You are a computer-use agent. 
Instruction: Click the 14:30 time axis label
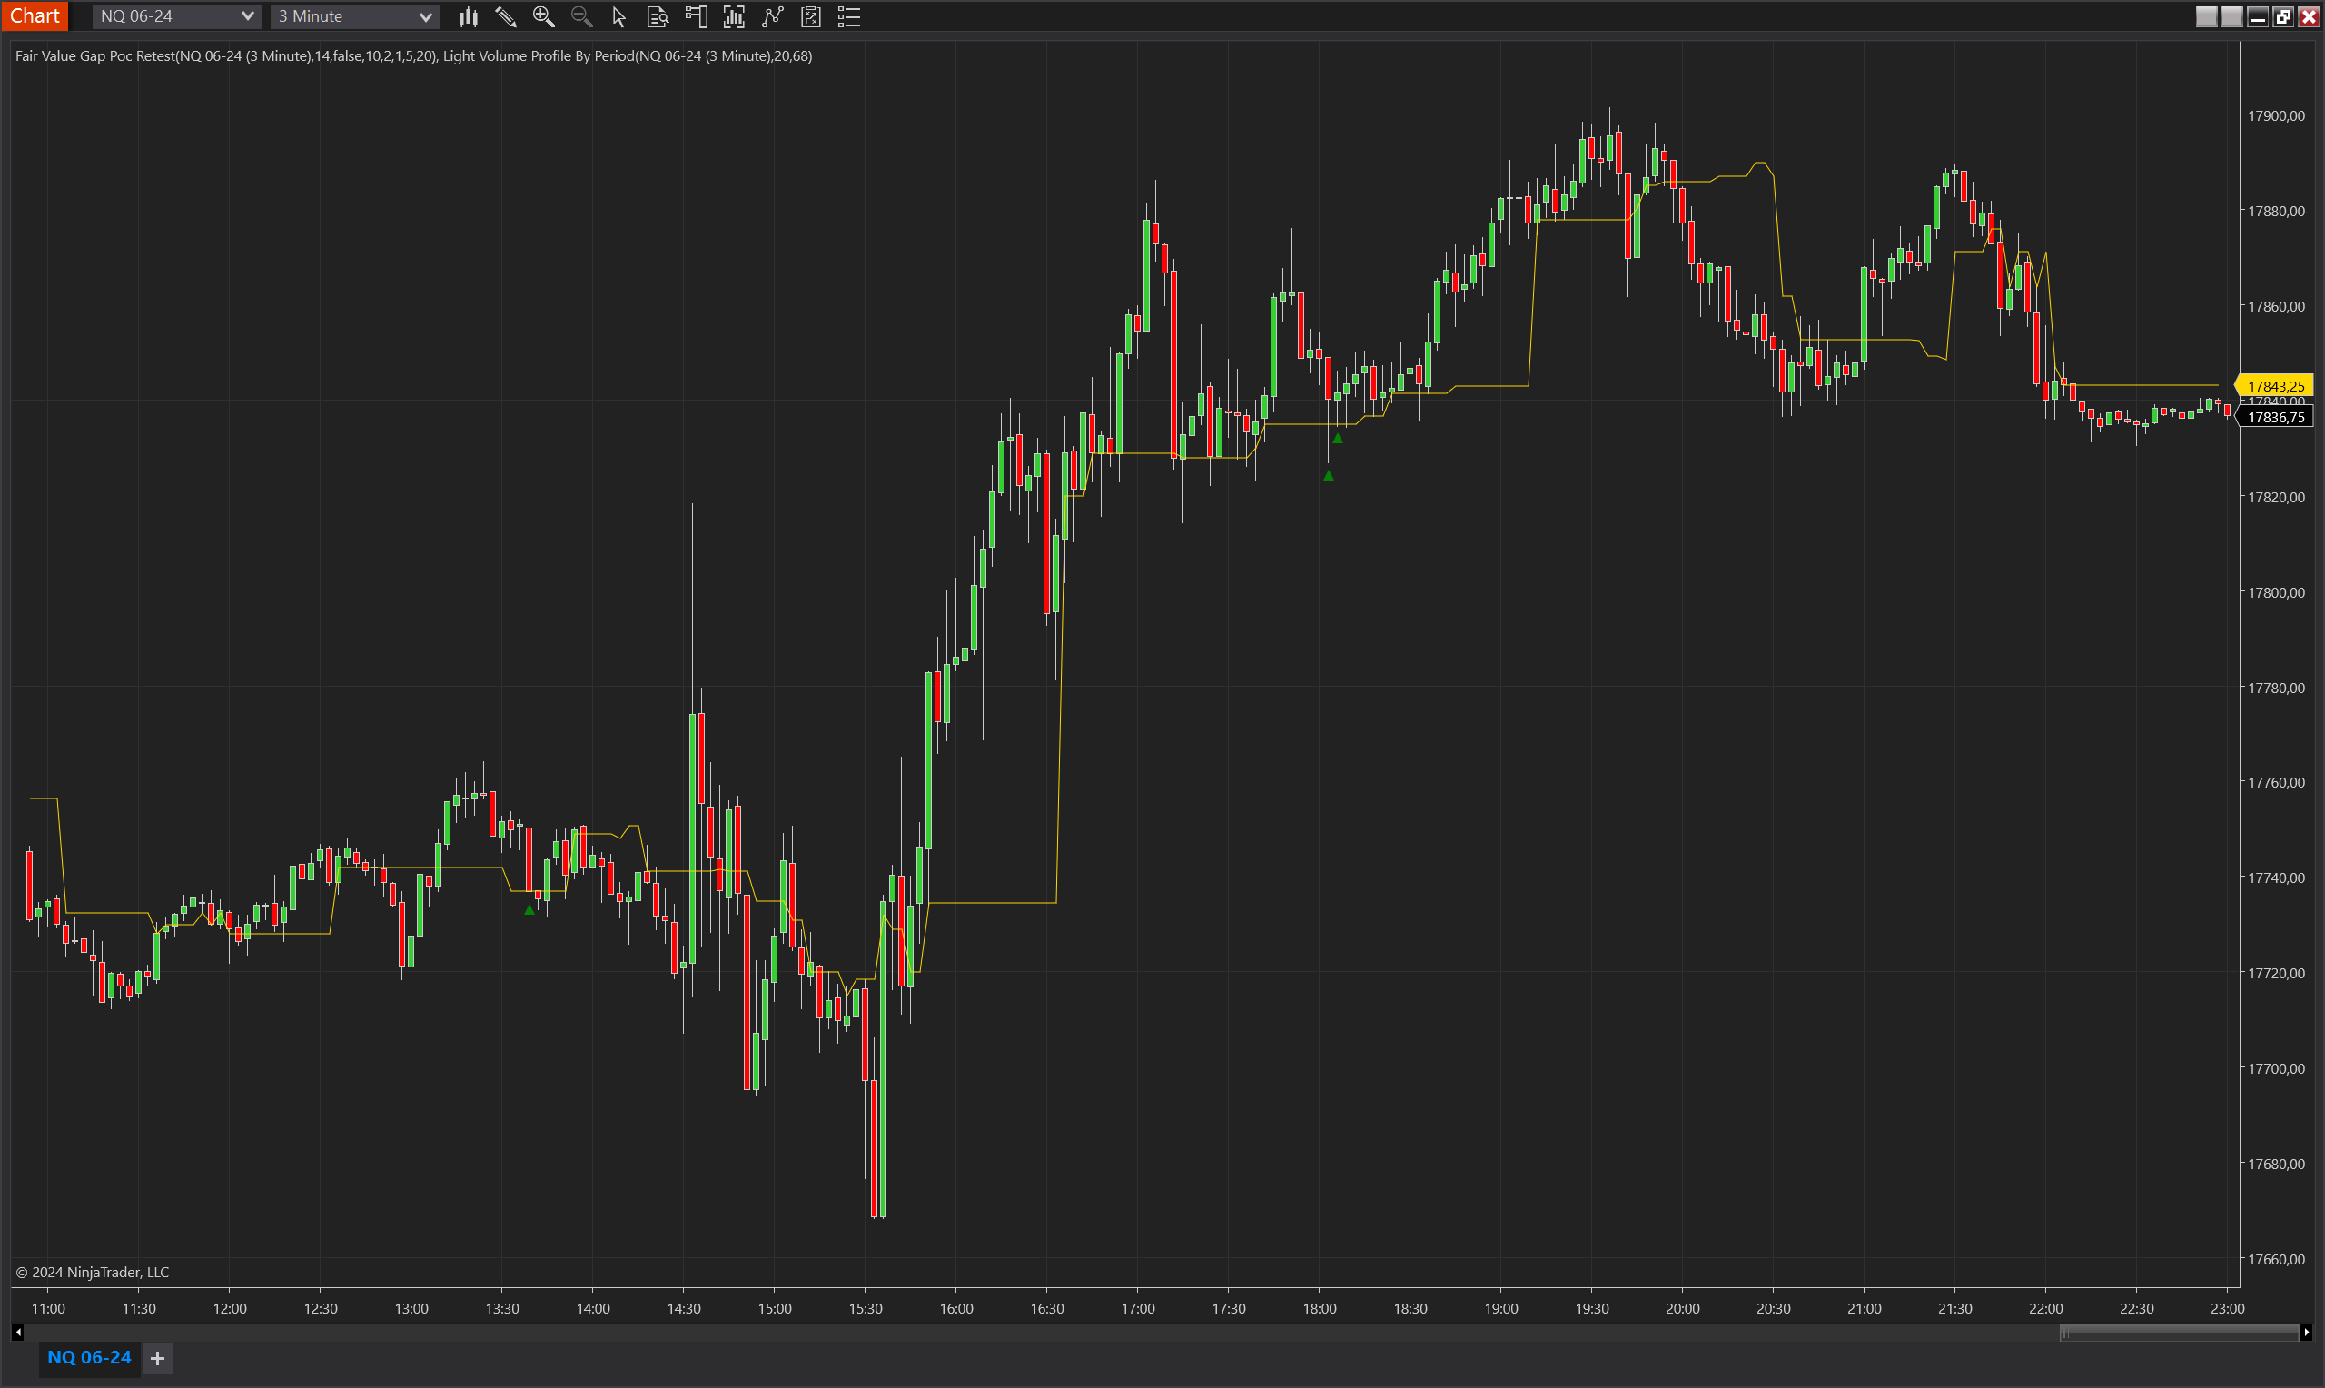683,1307
